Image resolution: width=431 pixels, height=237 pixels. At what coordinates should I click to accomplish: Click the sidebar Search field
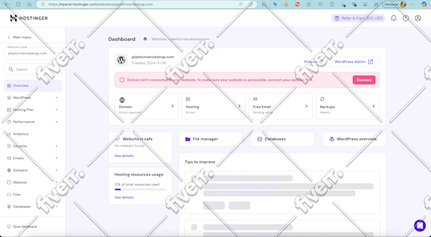(x=32, y=69)
